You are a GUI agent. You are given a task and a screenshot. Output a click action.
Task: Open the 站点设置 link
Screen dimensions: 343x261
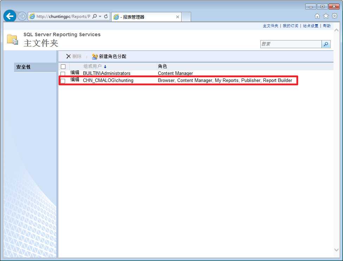click(x=310, y=26)
